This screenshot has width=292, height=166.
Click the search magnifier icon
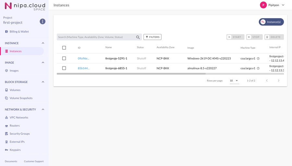[138, 37]
